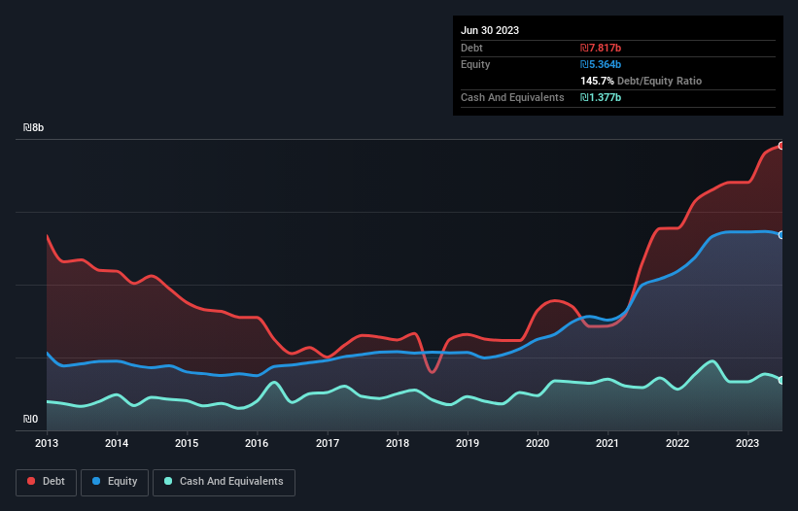Toggle the Debt series legend button
The width and height of the screenshot is (798, 511).
pyautogui.click(x=47, y=482)
